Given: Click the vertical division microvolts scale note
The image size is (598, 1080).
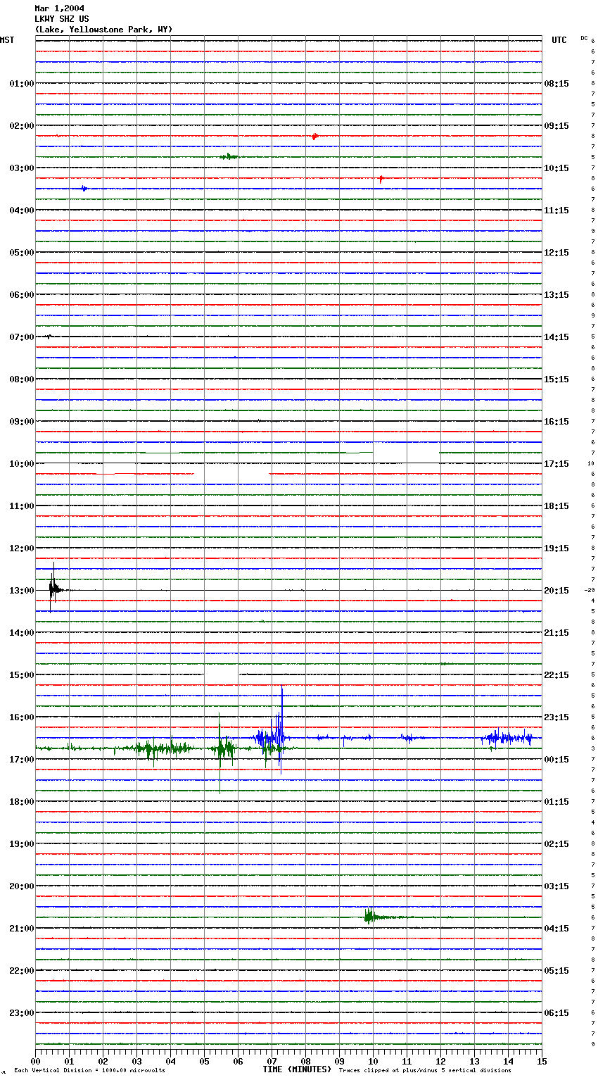Looking at the screenshot, I should 89,1070.
